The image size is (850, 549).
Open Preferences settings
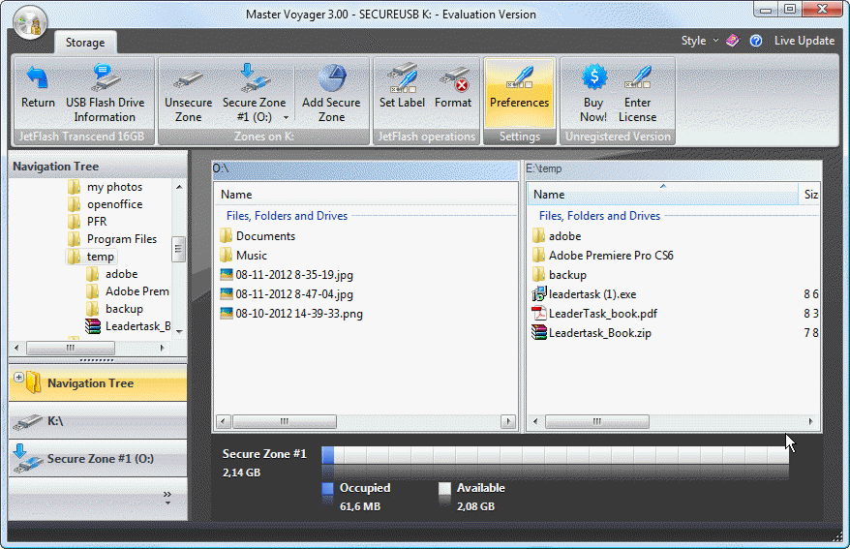[x=519, y=94]
